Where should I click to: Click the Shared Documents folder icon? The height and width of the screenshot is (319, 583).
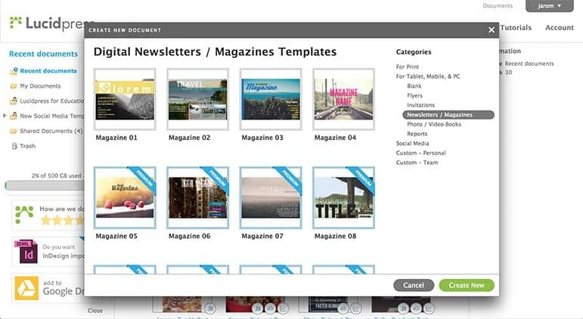coord(14,131)
